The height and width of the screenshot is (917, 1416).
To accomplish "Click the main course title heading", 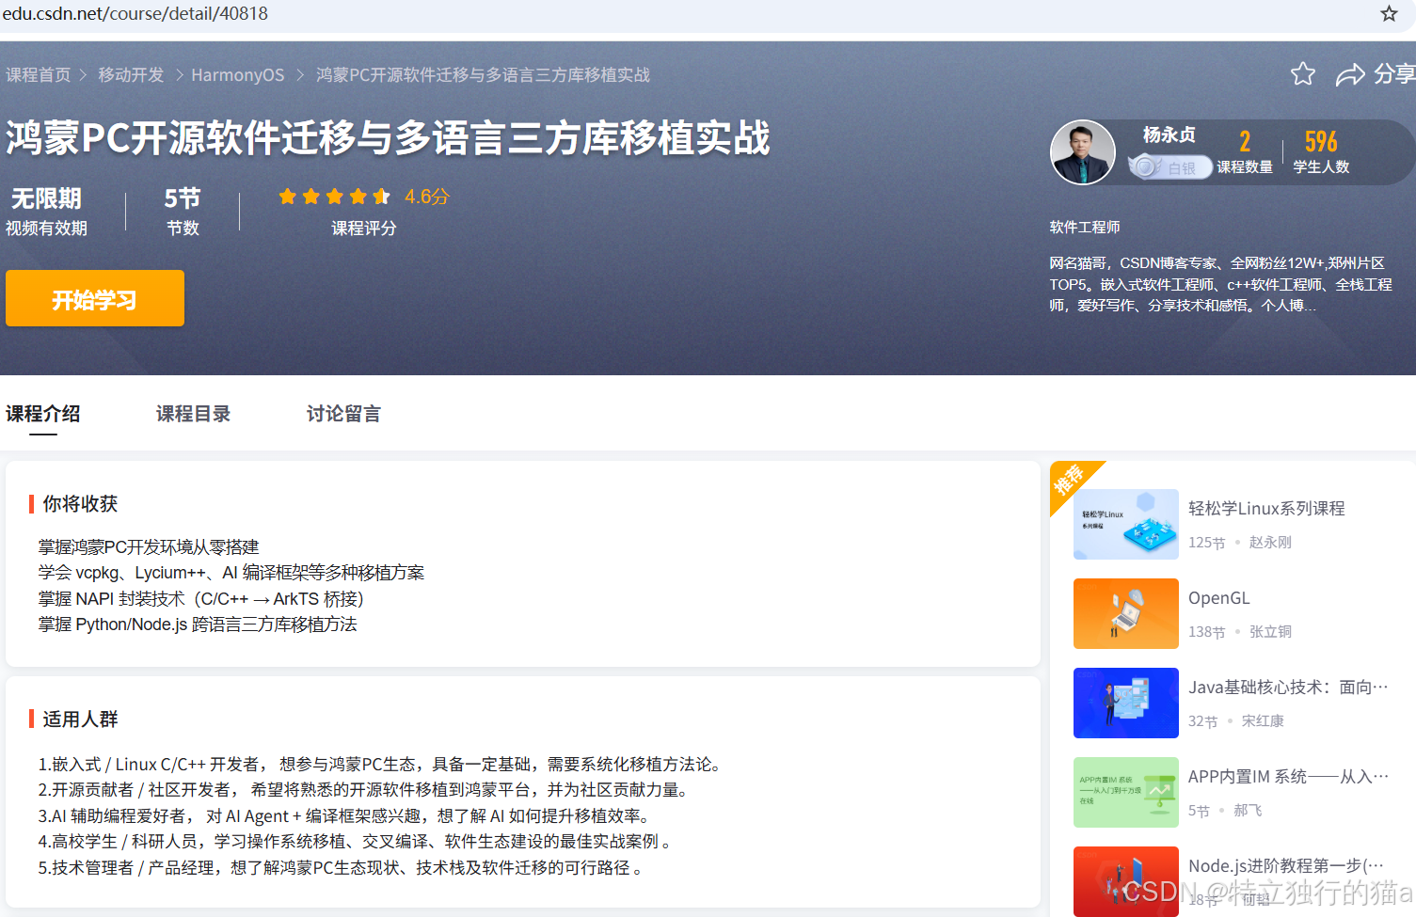I will (x=388, y=137).
